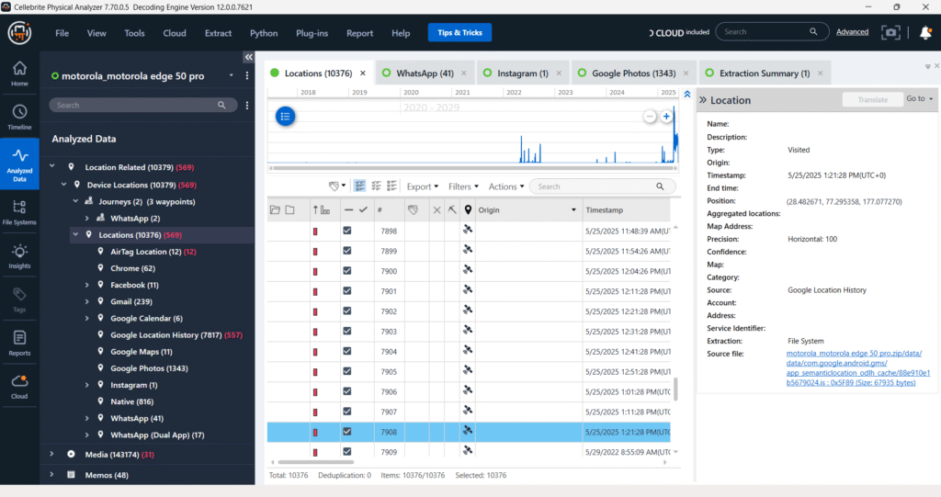The image size is (941, 497).
Task: Open the File menu
Action: pos(62,33)
